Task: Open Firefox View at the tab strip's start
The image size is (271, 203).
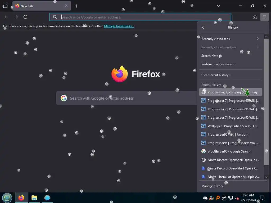Action: (x=5, y=6)
